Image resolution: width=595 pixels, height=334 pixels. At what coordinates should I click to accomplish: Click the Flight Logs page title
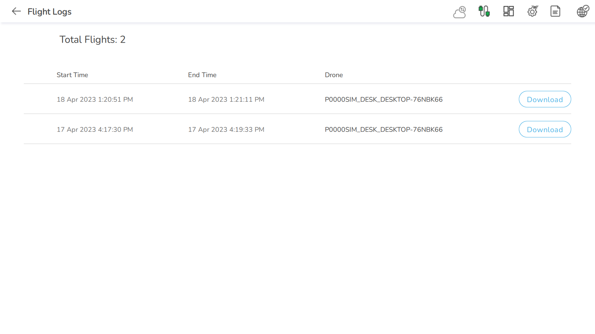49,12
